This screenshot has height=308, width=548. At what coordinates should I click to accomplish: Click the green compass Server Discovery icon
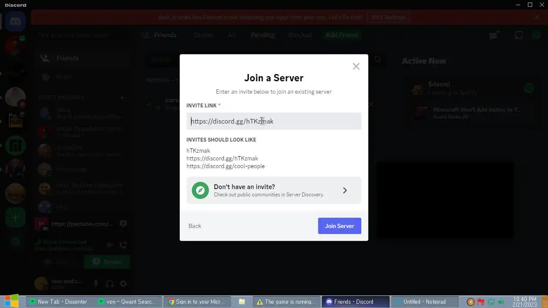[200, 190]
